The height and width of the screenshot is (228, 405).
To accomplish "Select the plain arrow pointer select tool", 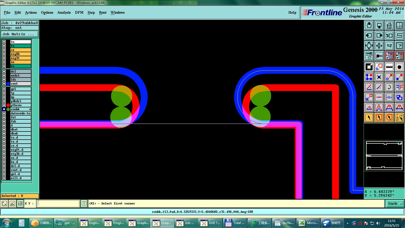I will (369, 118).
